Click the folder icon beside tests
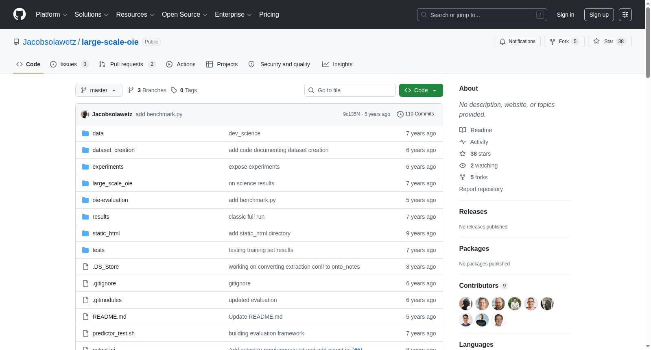The width and height of the screenshot is (651, 350). pyautogui.click(x=85, y=250)
